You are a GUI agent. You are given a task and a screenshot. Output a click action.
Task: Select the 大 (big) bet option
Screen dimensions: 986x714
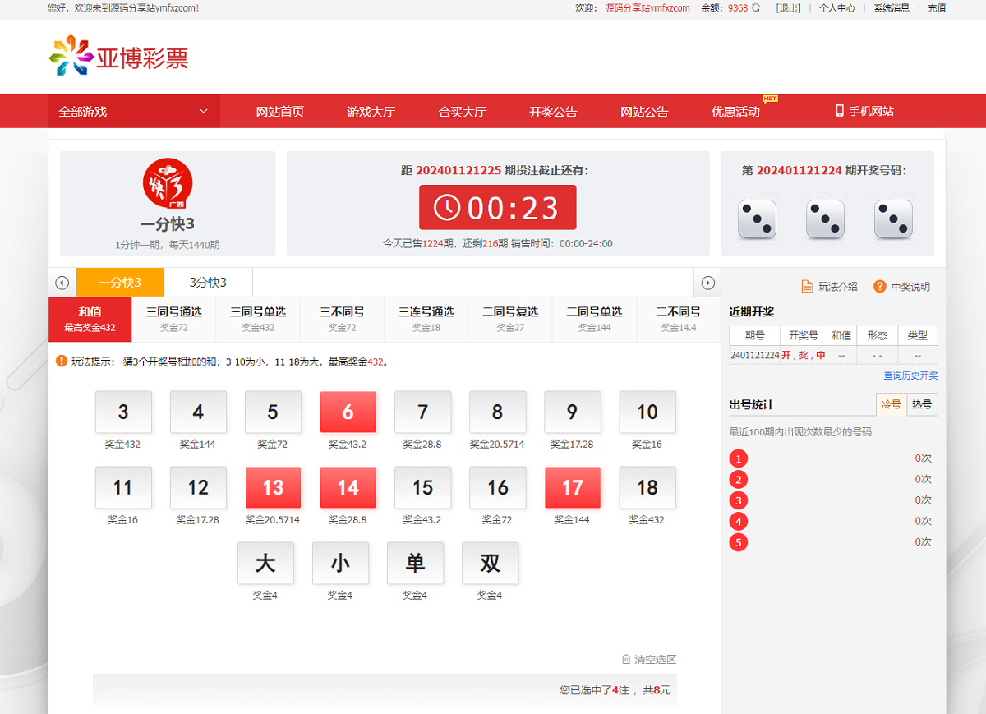tap(265, 563)
